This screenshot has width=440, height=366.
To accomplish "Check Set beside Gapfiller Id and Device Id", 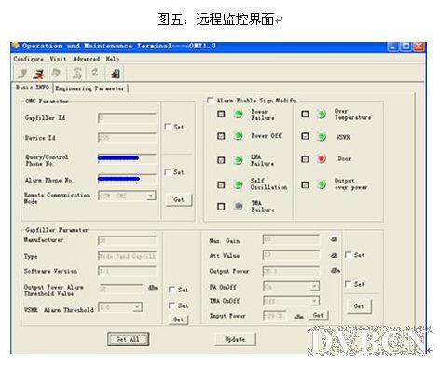I will (168, 127).
